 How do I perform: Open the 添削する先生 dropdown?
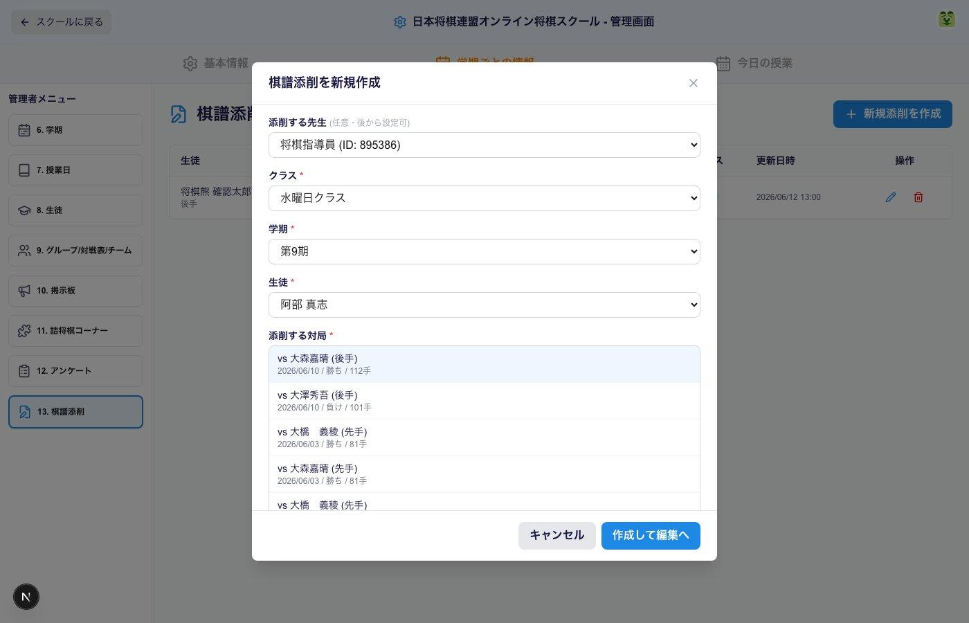coord(484,145)
